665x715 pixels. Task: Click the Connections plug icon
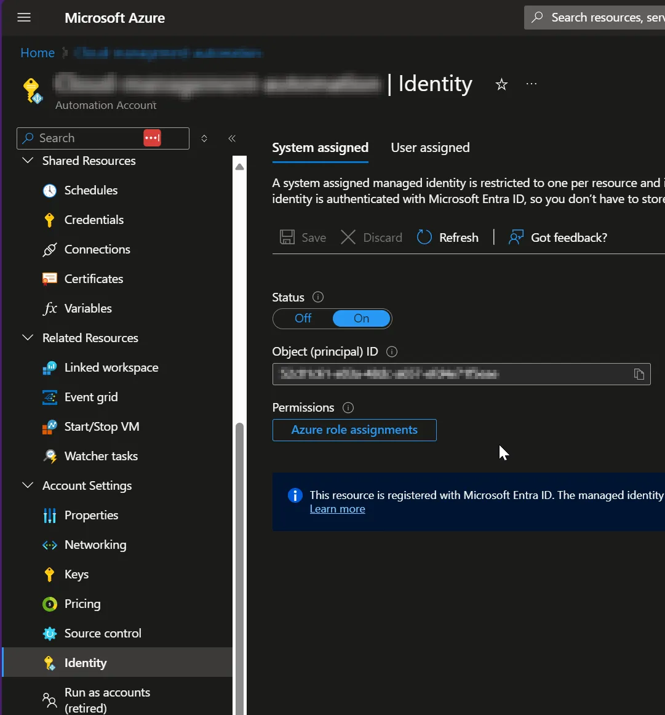click(x=50, y=249)
